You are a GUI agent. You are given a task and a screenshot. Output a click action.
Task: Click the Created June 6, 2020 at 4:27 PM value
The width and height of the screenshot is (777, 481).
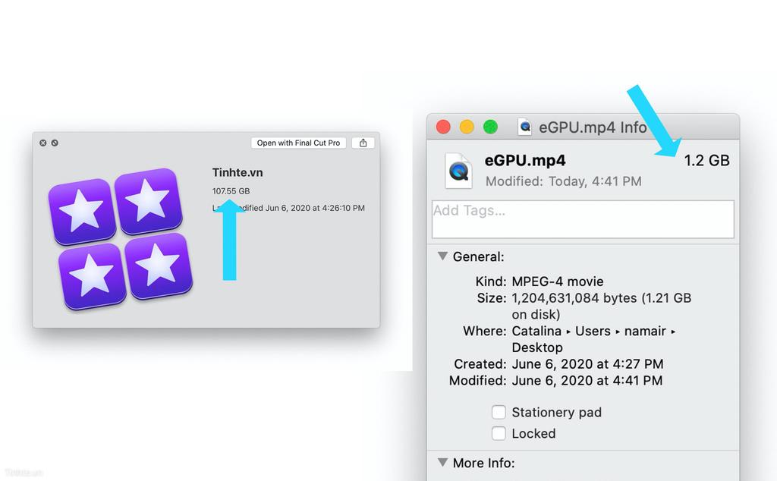tap(587, 364)
